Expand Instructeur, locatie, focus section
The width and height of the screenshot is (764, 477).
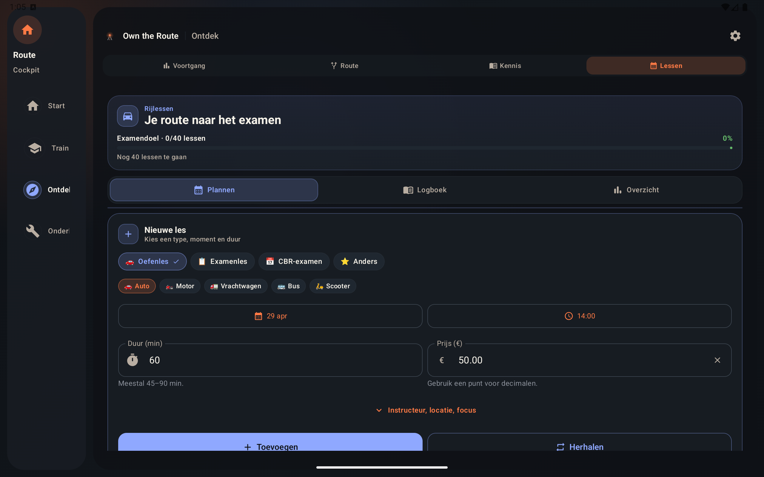(426, 410)
